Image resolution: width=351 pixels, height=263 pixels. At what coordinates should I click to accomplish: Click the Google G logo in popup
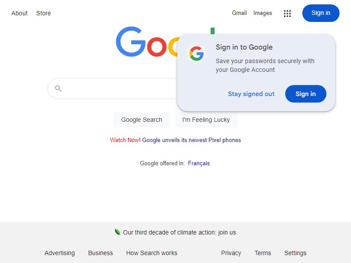[196, 53]
